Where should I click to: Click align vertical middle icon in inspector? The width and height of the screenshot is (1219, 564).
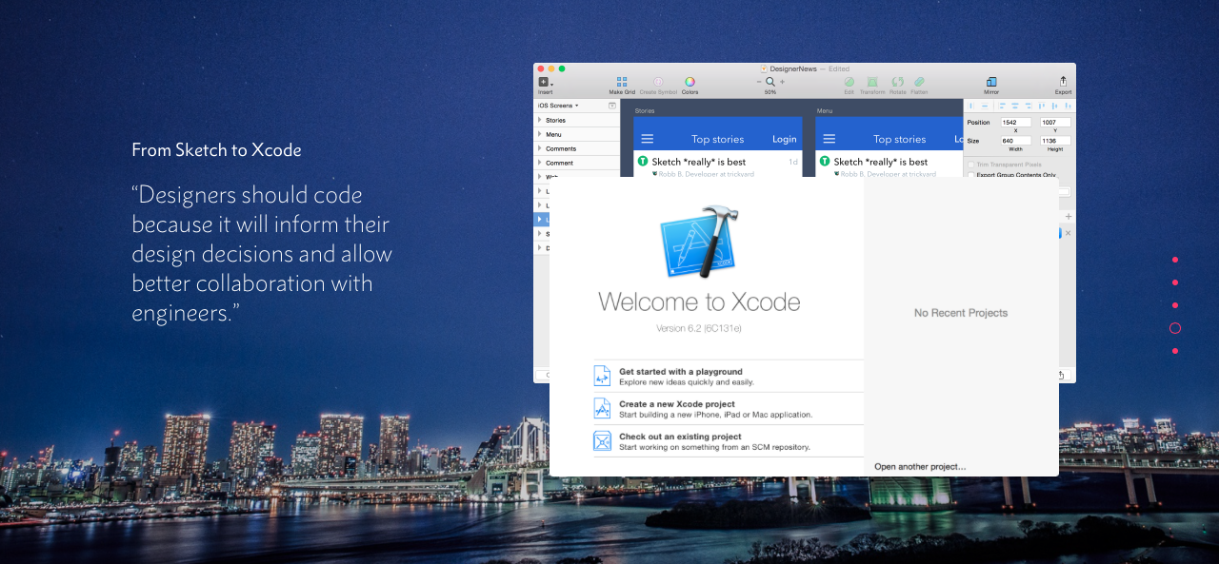pos(1054,106)
